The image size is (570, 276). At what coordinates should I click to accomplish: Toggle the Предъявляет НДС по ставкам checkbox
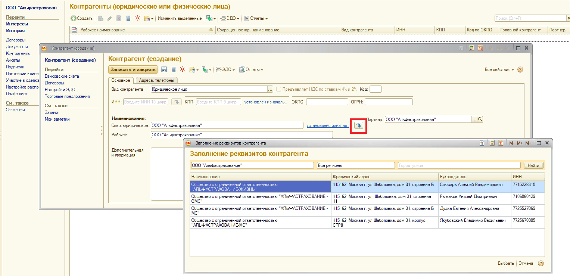pos(278,89)
